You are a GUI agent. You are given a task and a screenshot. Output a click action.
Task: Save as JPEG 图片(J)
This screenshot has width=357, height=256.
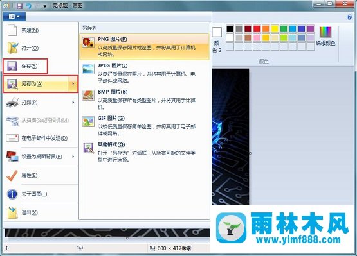coord(144,73)
